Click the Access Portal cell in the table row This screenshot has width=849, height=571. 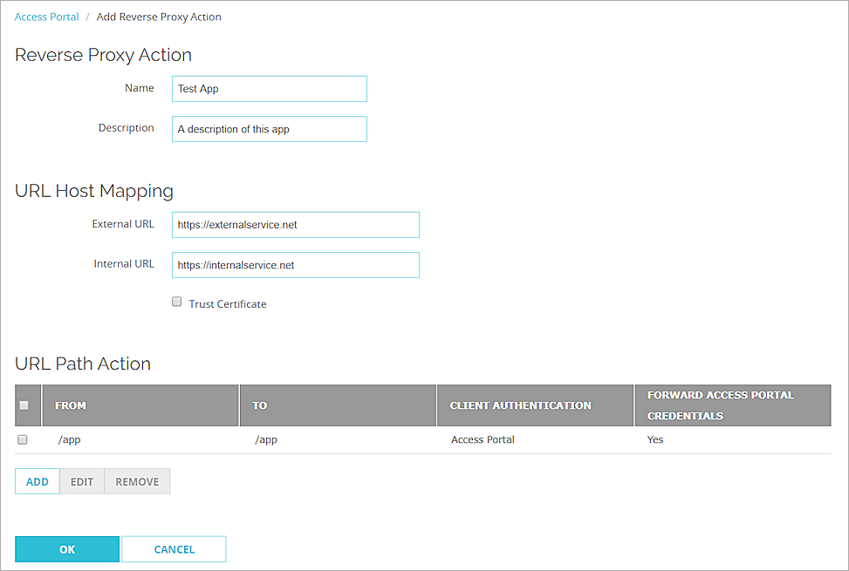[x=483, y=439]
